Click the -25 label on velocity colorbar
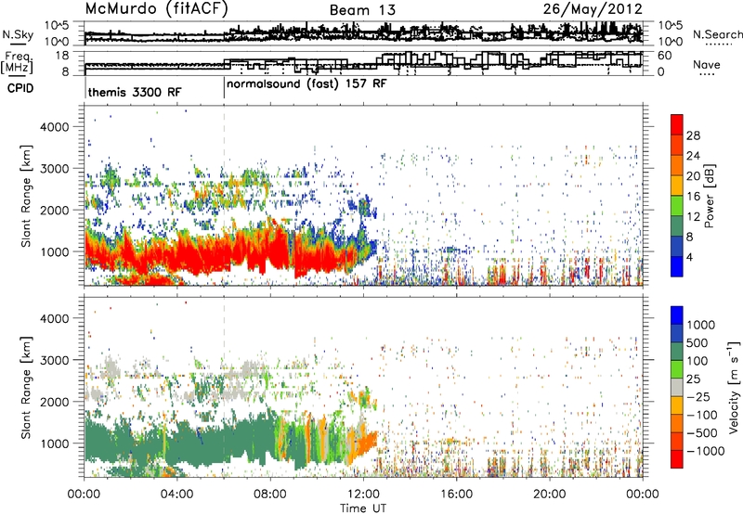Image resolution: width=743 pixels, height=514 pixels. pos(698,397)
